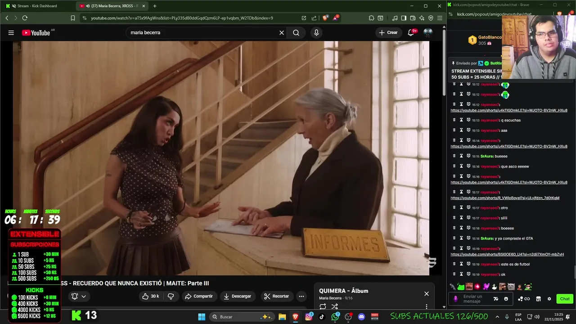The image size is (576, 324).
Task: Open first rayansoo7 YouTube shorts link u4kTlGDmkLE
Action: pos(508,110)
